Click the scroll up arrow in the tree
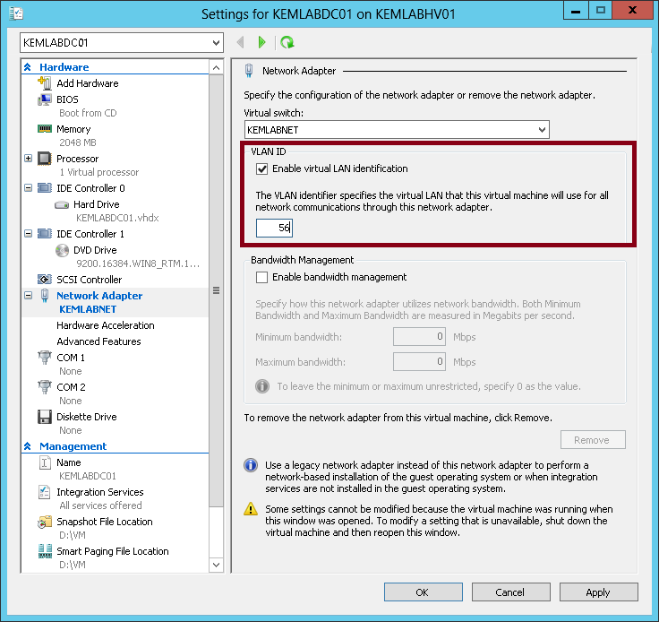 click(x=216, y=67)
